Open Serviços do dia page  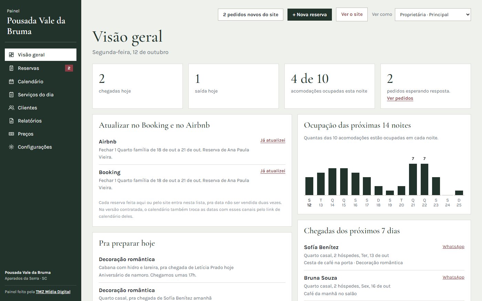click(x=41, y=95)
